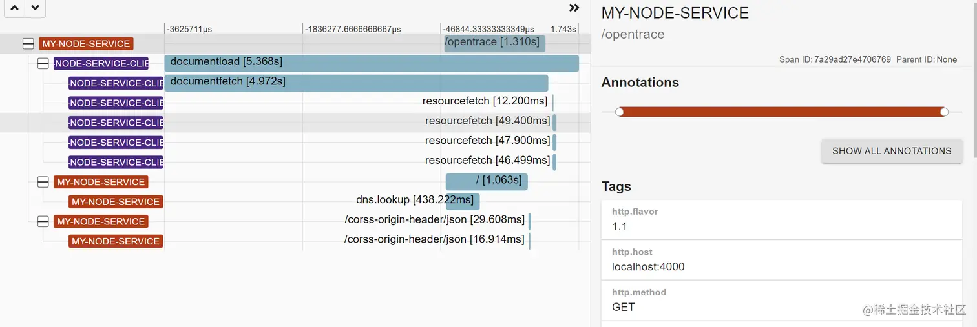Collapse the root MY-NODE-SERVICE /opentrace span
This screenshot has width=977, height=327.
pos(28,44)
